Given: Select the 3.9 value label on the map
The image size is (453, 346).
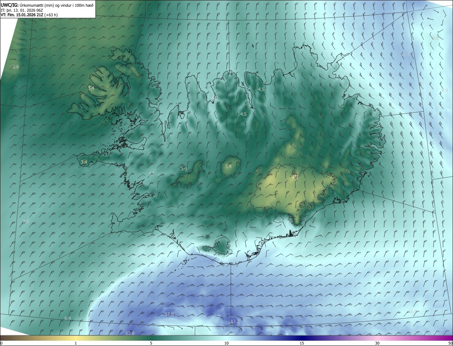Looking at the screenshot, I should pyautogui.click(x=184, y=169).
